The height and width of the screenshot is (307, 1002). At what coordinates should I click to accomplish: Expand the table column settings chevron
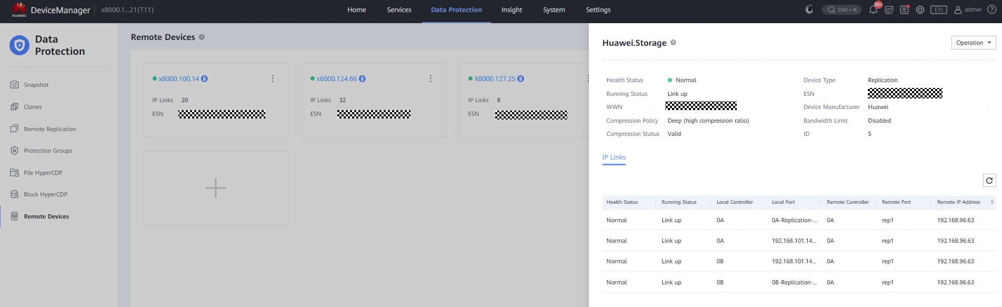click(993, 202)
